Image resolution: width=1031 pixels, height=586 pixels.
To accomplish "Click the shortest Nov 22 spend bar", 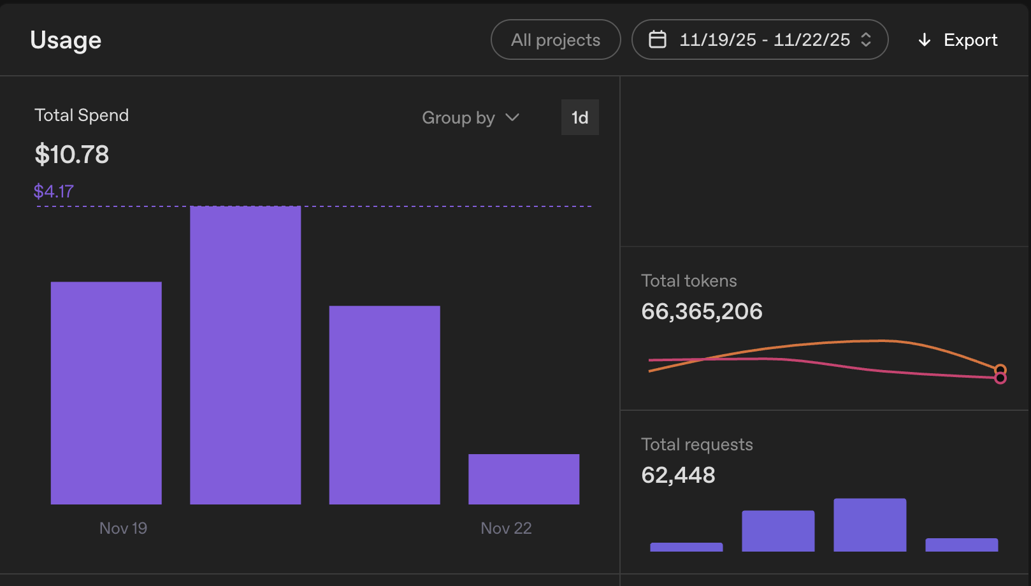I will tap(524, 478).
